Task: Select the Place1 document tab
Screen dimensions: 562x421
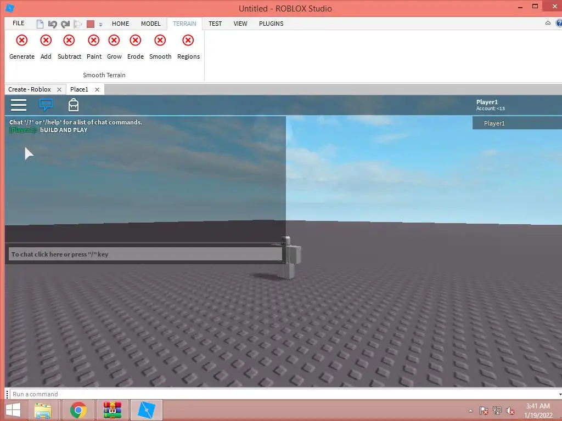Action: 79,89
